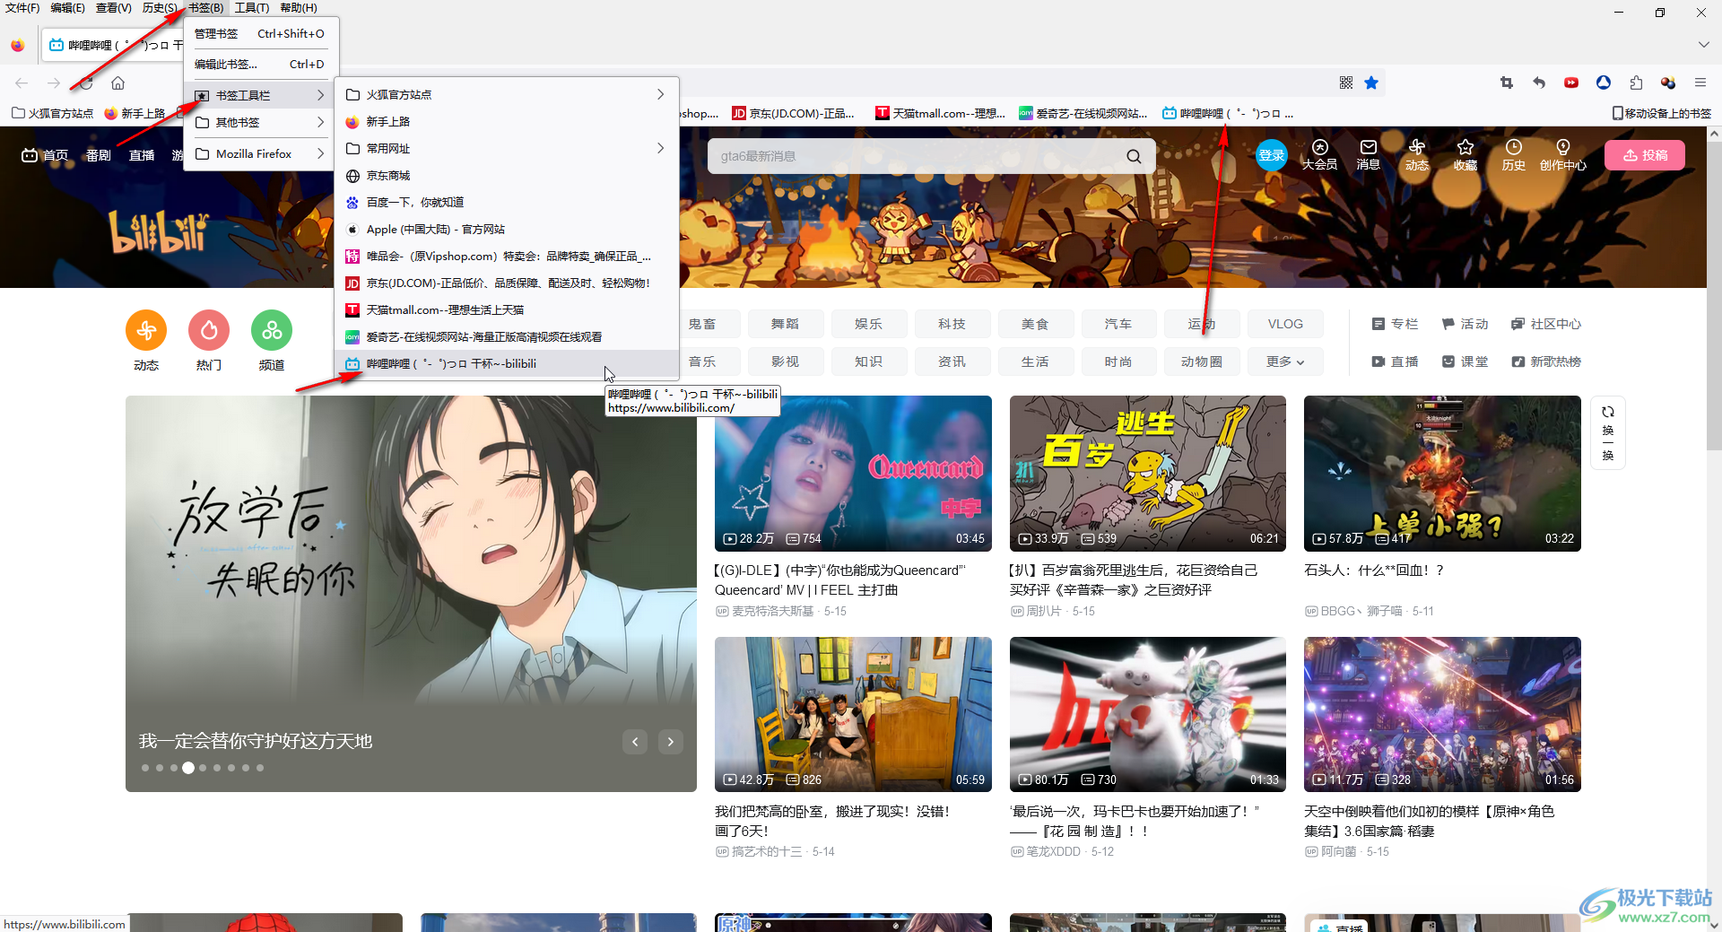Open the 唯品会 bookmark entry
Image resolution: width=1722 pixels, height=932 pixels.
pyautogui.click(x=506, y=256)
